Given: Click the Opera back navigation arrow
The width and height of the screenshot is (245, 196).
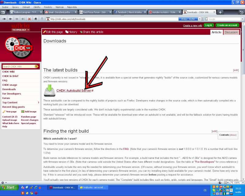Looking at the screenshot, I should (x=11, y=19).
